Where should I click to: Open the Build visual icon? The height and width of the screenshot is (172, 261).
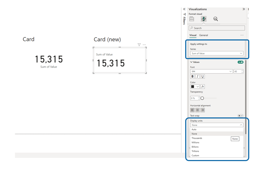pos(192,19)
